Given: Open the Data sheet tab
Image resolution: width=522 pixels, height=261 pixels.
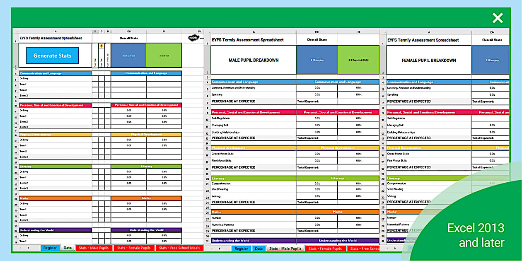Looking at the screenshot, I should (67, 248).
